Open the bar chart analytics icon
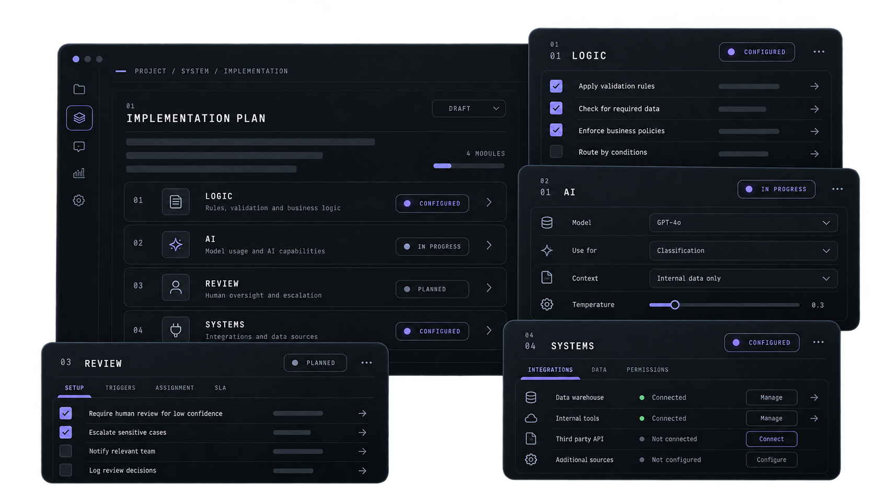The height and width of the screenshot is (492, 874). (x=79, y=173)
